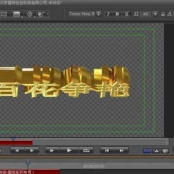Expand the arrow beside the cup icon
Screen dimensions: 174x174
48,14
